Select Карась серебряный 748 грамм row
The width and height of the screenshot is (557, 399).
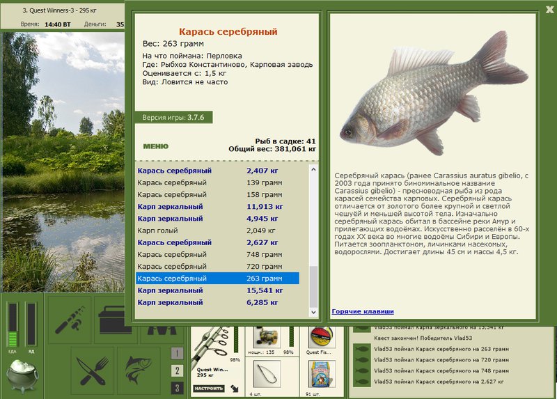click(217, 254)
